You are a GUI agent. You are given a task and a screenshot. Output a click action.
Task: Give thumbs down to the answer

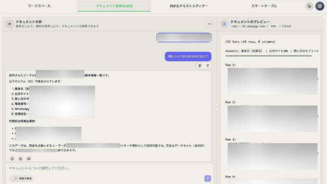point(28,159)
